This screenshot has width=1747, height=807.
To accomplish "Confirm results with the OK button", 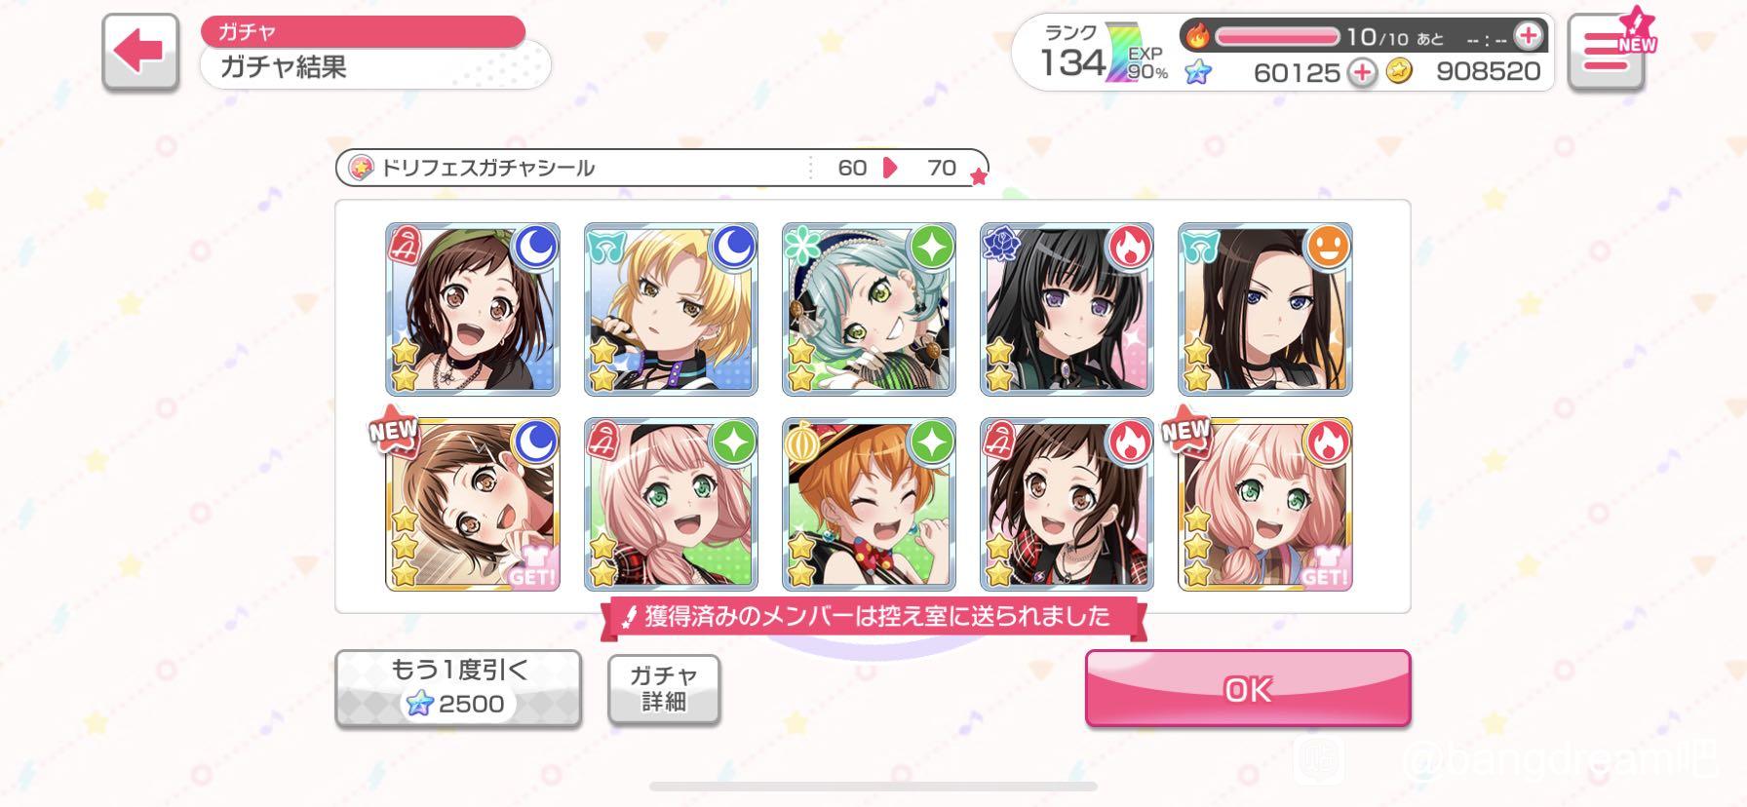I will click(x=1248, y=688).
